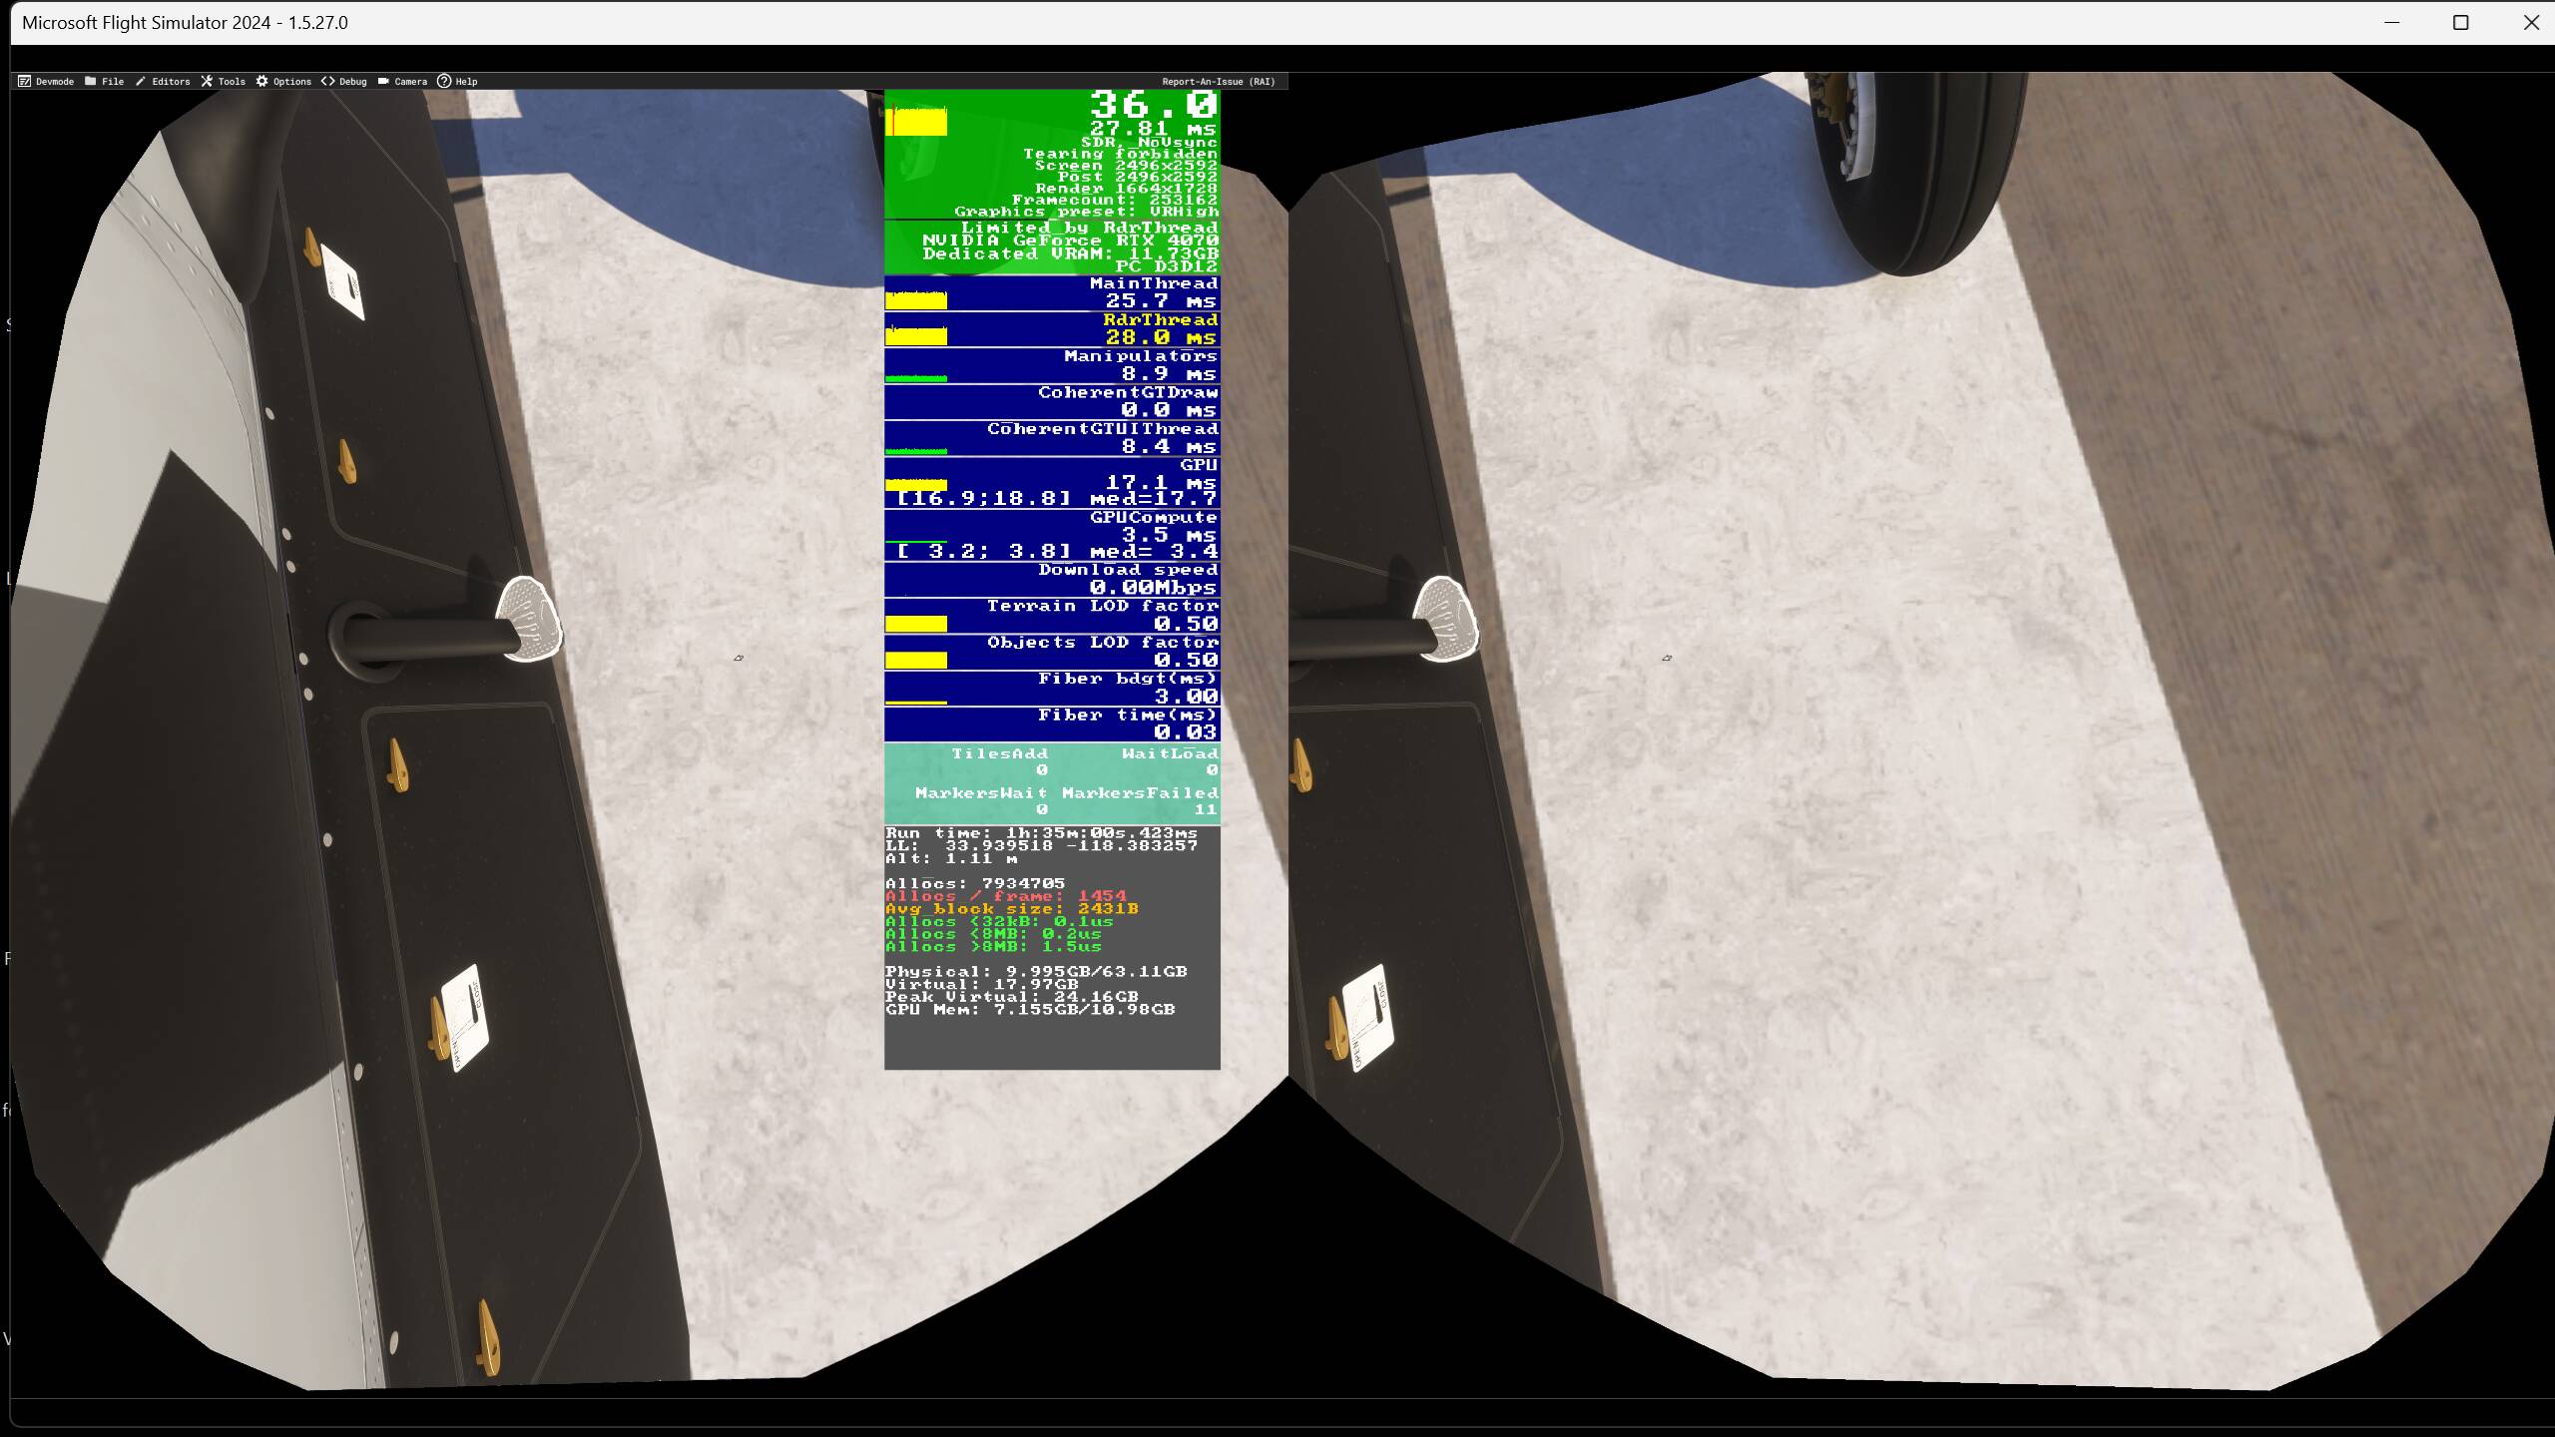Click the MainThread timing graph
Image resolution: width=2555 pixels, height=1437 pixels.
pyautogui.click(x=916, y=299)
